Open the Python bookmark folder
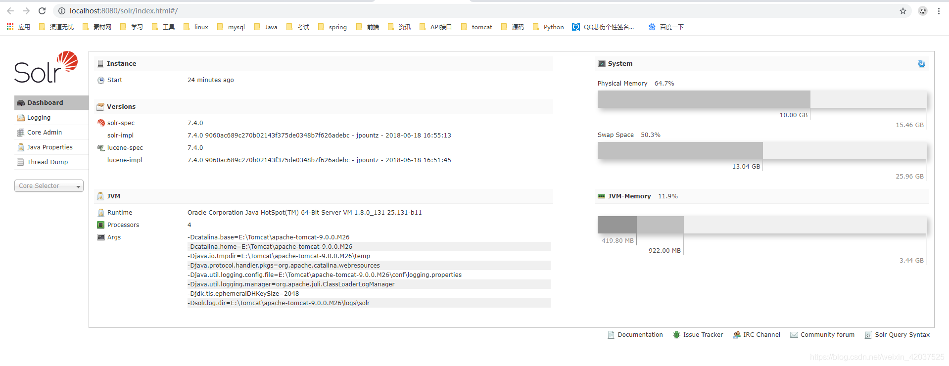949x366 pixels. [549, 27]
